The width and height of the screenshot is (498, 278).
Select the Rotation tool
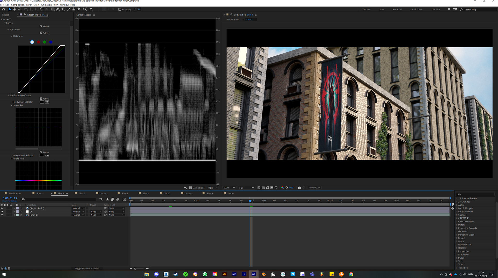click(x=41, y=9)
